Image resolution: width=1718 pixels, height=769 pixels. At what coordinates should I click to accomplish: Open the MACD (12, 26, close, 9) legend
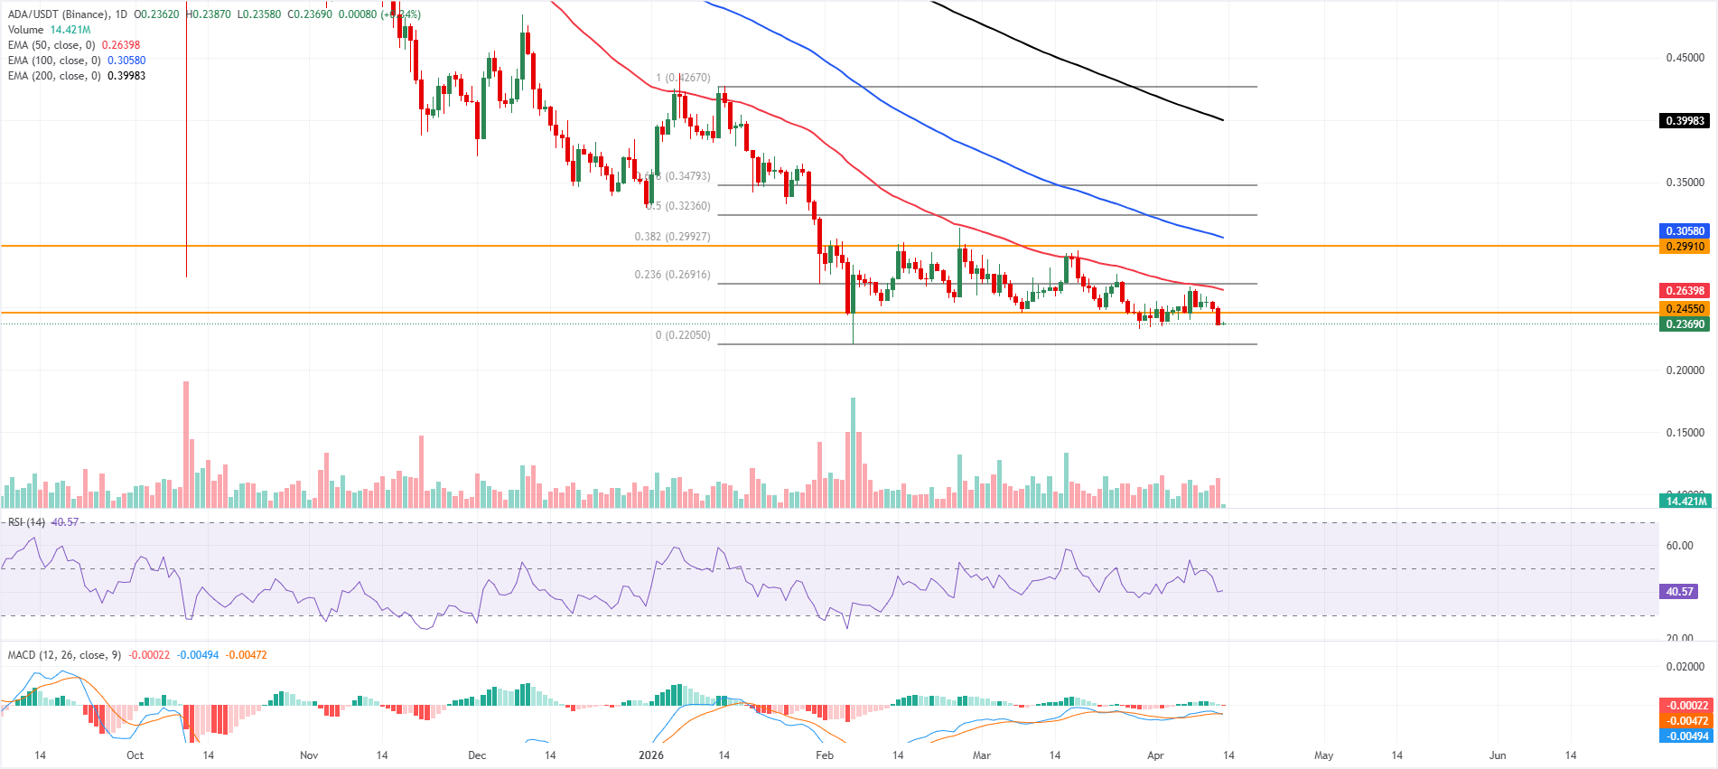click(64, 655)
